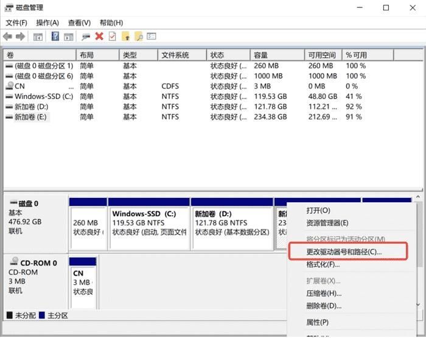Image resolution: width=426 pixels, height=338 pixels.
Task: Toggle the show/hide console tree toolbar icon
Action: pyautogui.click(x=38, y=37)
